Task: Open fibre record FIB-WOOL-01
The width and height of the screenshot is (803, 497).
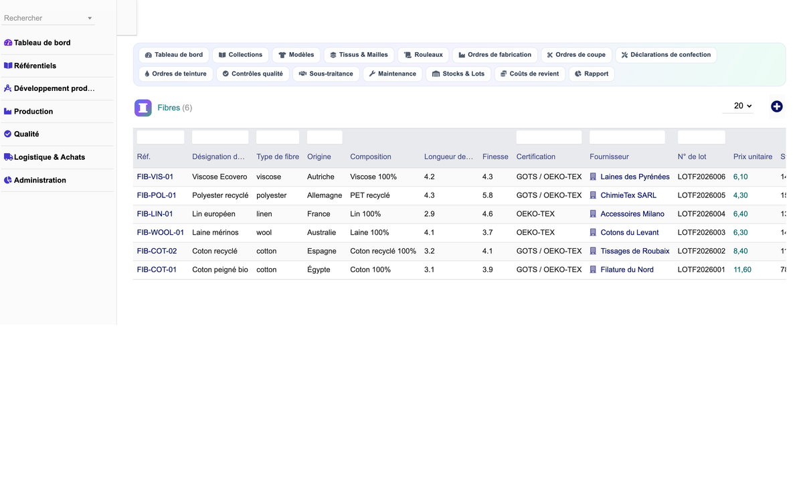Action: 161,233
